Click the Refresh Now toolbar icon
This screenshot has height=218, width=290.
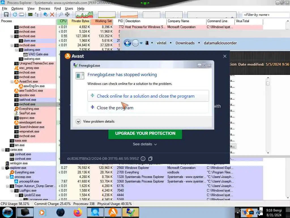[x=15, y=14]
